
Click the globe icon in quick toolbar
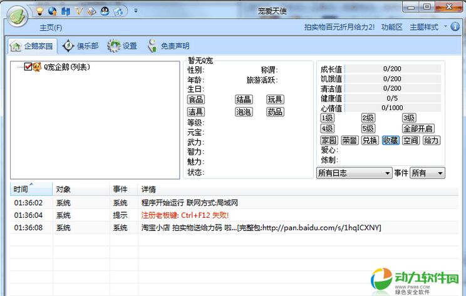click(x=52, y=11)
